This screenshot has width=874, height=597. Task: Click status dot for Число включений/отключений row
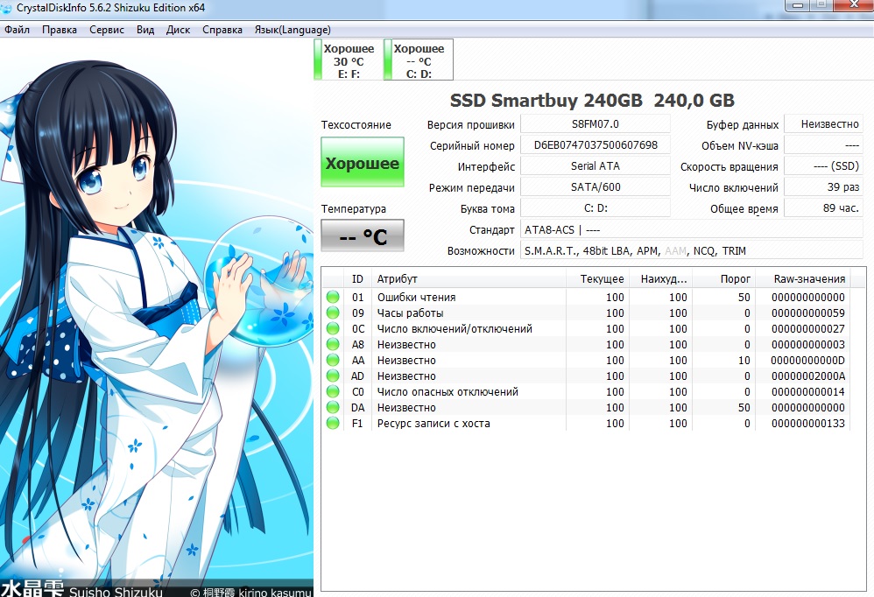point(333,328)
